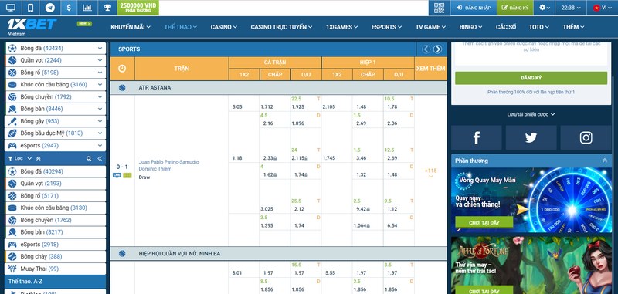Click the ĐĂNG NHẬP login button

(x=474, y=8)
